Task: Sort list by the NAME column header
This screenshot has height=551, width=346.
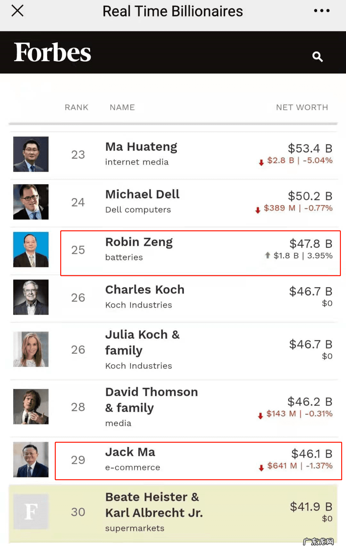Action: pyautogui.click(x=122, y=107)
